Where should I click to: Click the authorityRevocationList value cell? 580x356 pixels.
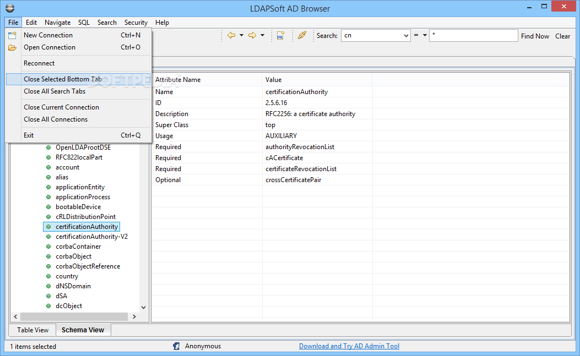coord(300,147)
